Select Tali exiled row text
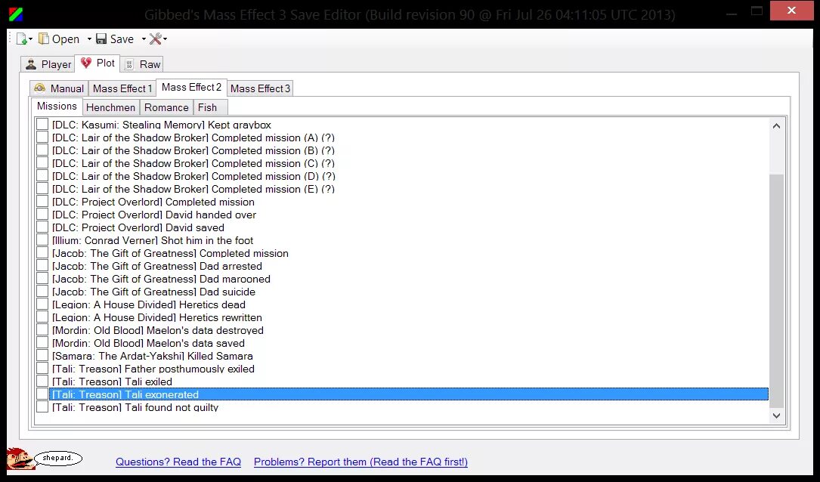This screenshot has height=482, width=820. pyautogui.click(x=112, y=382)
